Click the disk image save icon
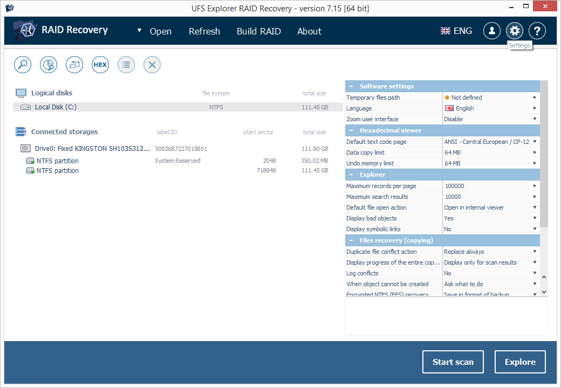561x388 pixels. (74, 65)
